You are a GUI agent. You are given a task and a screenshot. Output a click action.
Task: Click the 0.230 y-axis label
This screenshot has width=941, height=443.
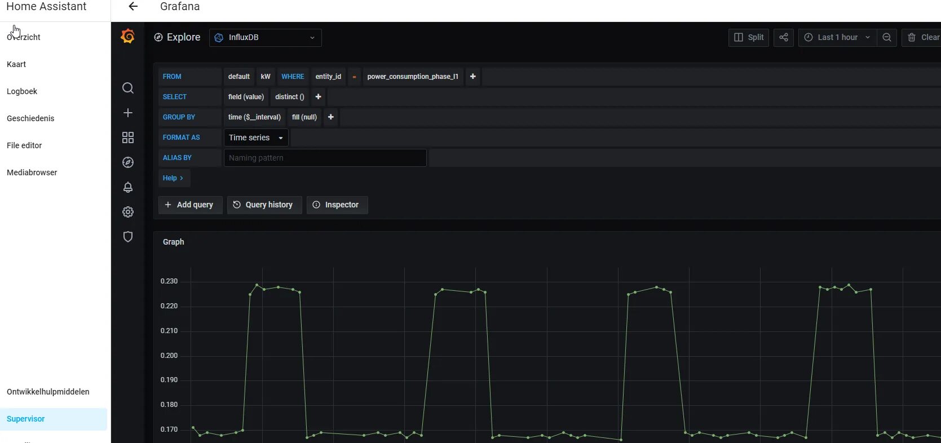(x=169, y=281)
